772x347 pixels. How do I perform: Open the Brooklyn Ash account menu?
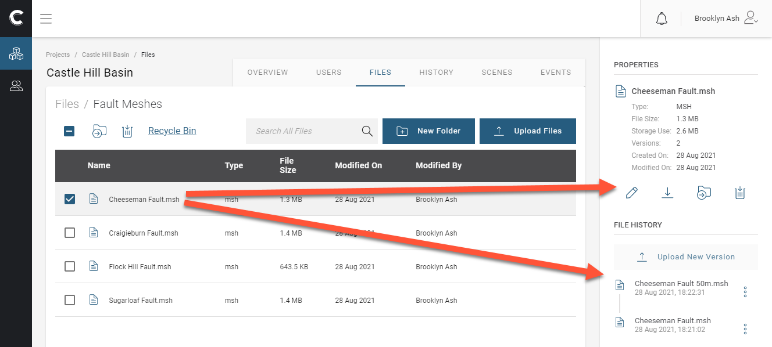click(x=726, y=19)
